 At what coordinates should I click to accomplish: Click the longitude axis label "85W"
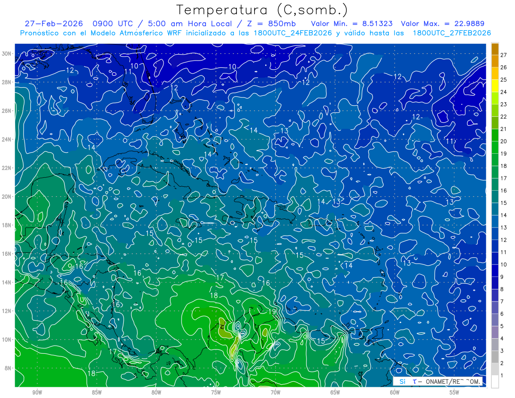pos(97,392)
